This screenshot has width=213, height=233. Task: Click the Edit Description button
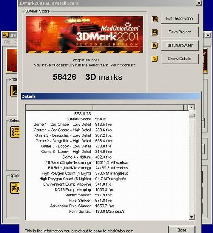tap(180, 19)
